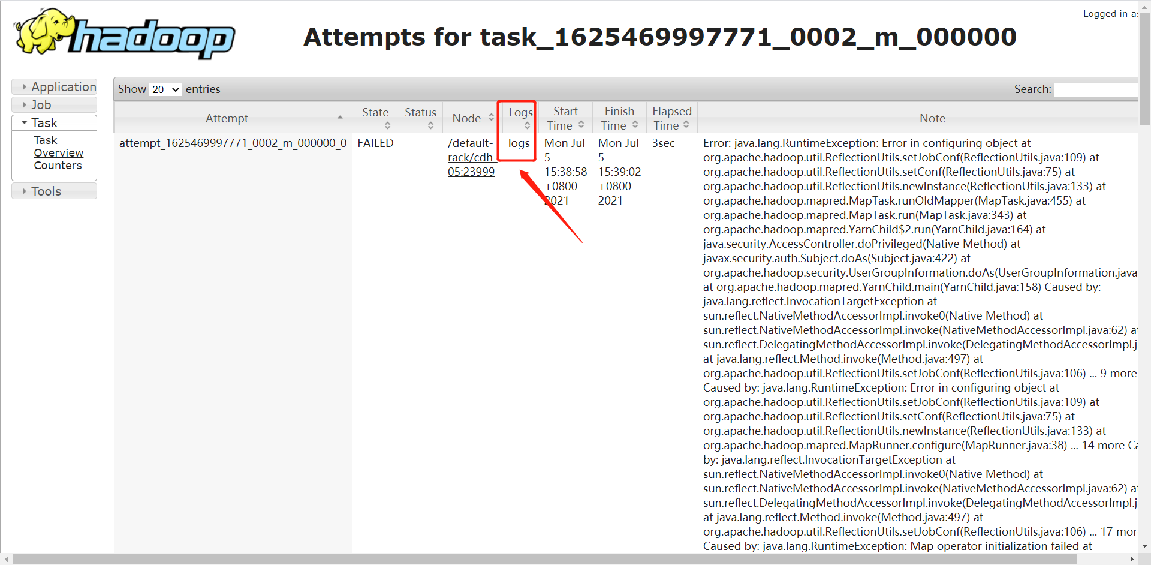Open the Show entries dropdown set to 20
This screenshot has height=565, width=1151.
[x=165, y=89]
